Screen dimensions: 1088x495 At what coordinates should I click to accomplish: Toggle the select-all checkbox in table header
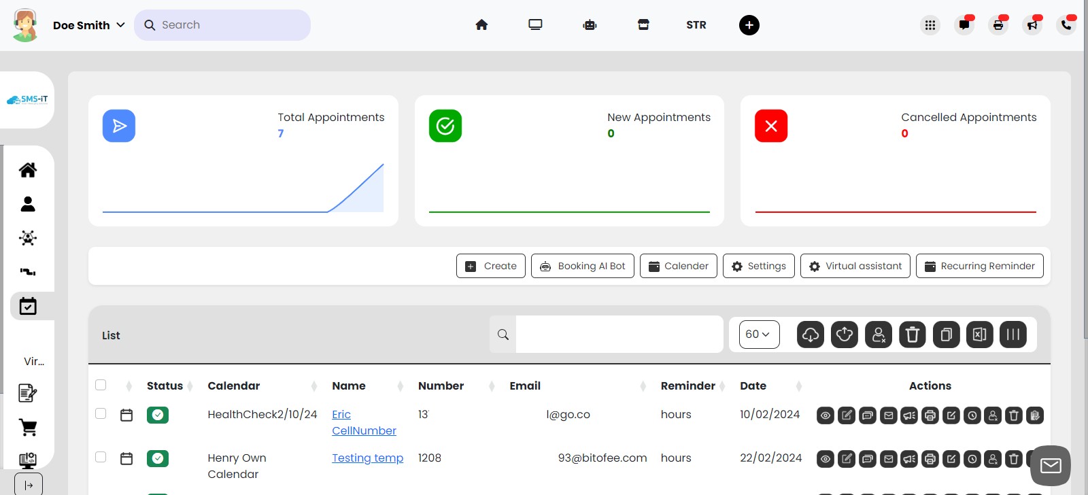point(101,385)
